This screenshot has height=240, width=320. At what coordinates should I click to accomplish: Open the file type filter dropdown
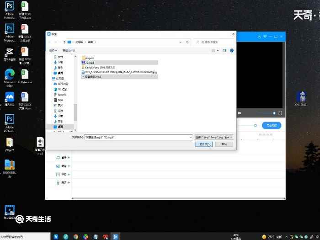tap(214, 137)
